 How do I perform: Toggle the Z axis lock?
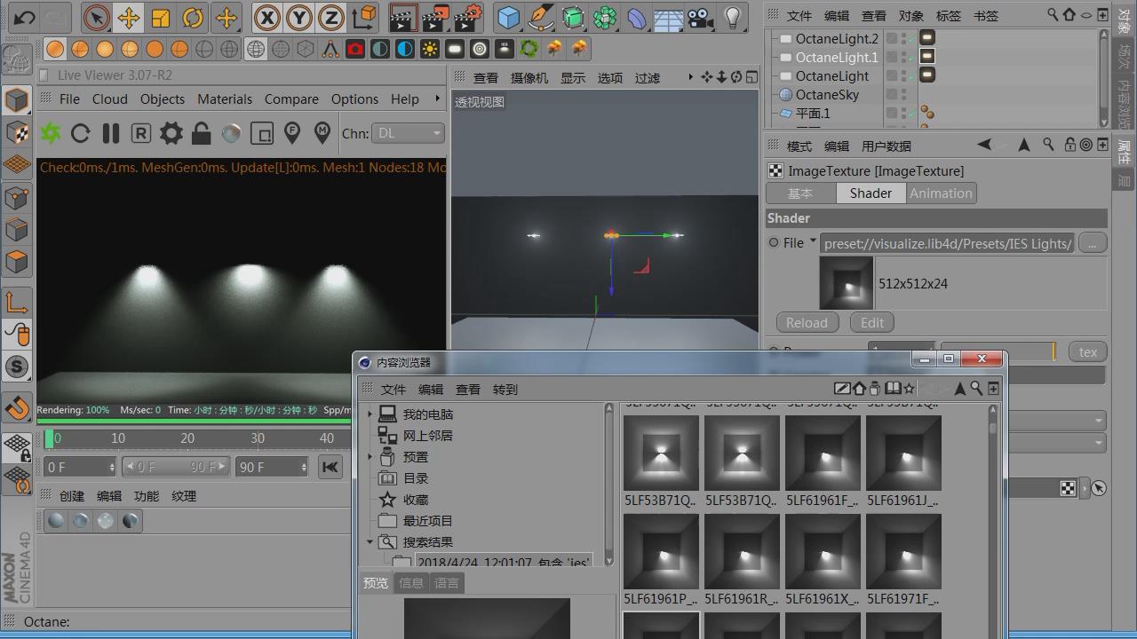pyautogui.click(x=331, y=17)
